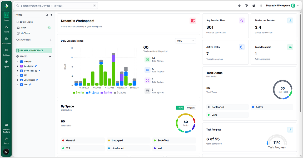The width and height of the screenshot is (303, 158).
Task: Focus the Search everything field
Action: click(x=56, y=6)
